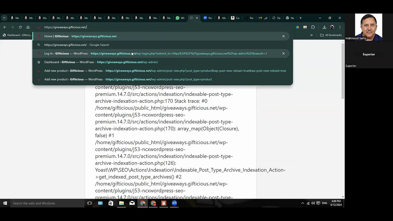Expand the hidden bookmarks chevron
Image resolution: width=393 pixels, height=221 pixels.
311,35
